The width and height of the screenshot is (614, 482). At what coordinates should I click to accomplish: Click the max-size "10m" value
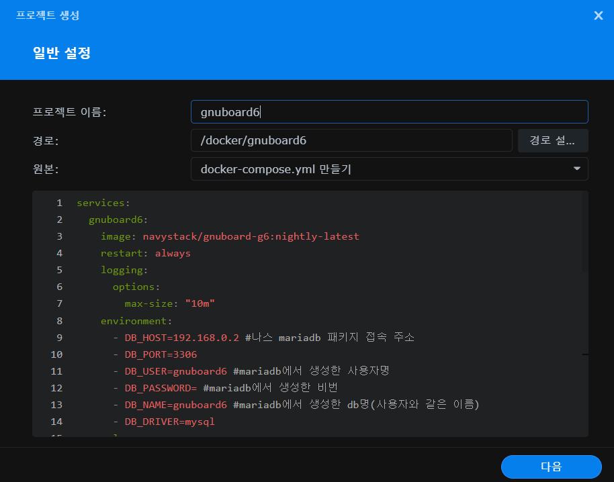click(x=200, y=303)
